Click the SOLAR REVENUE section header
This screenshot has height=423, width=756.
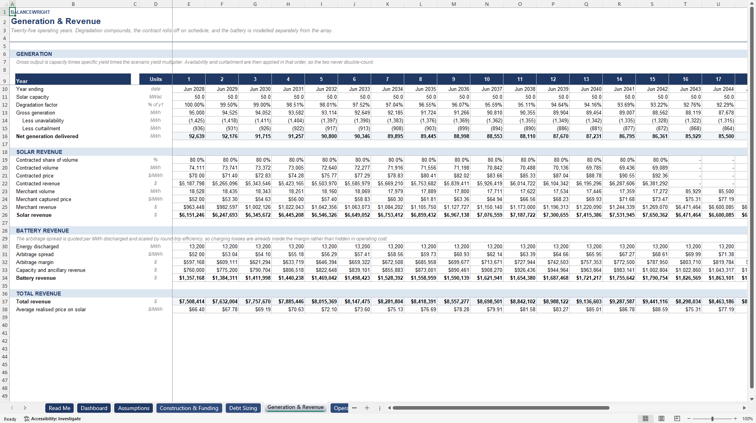point(39,152)
